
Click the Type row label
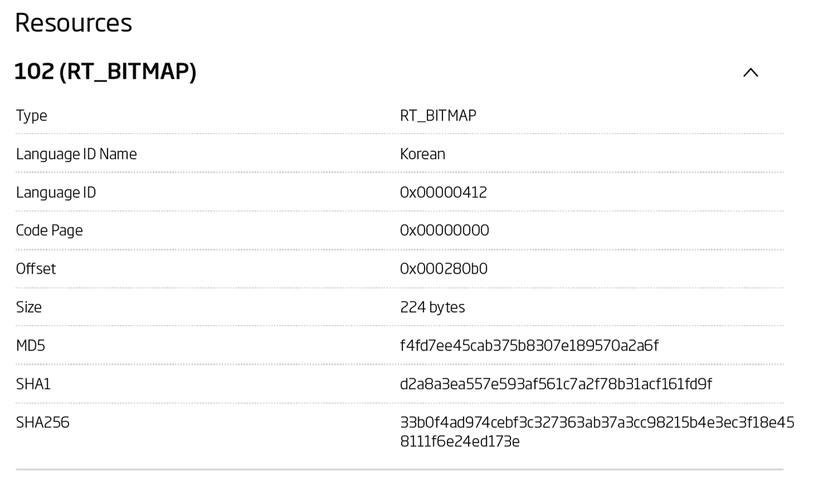tap(31, 115)
